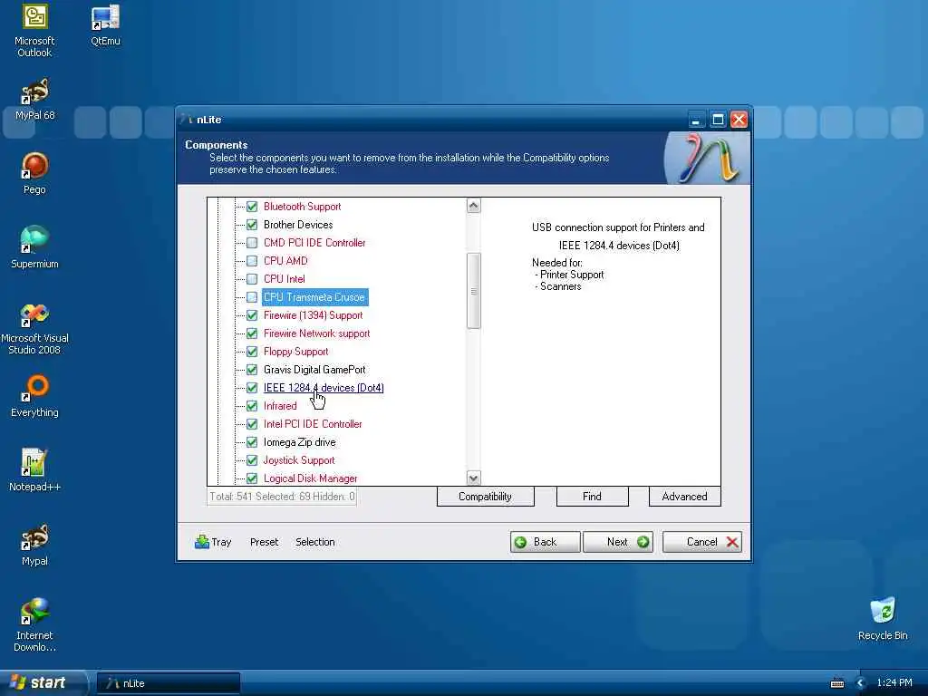Open the Windows start menu
This screenshot has width=928, height=696.
[42, 683]
